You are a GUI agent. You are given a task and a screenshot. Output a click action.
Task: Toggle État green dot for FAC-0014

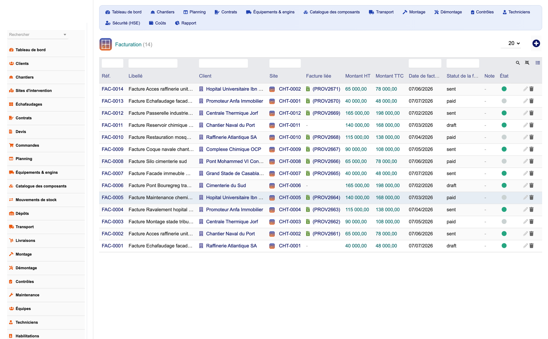[504, 89]
